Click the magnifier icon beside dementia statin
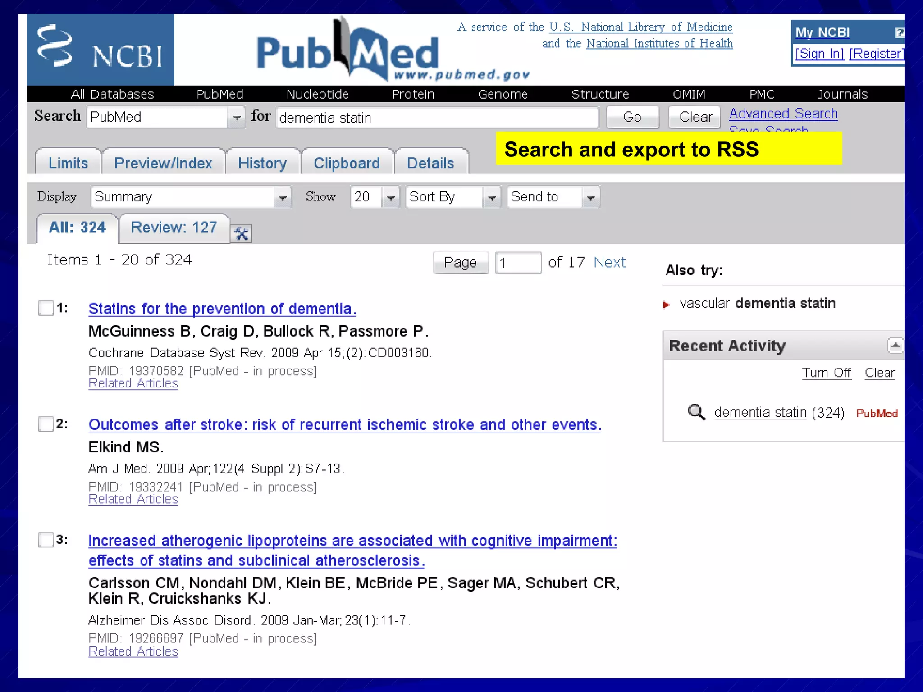Image resolution: width=923 pixels, height=692 pixels. (696, 412)
